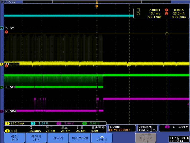Click the 2.90 V trigger level readout
Image resolution: width=190 pixels, height=143 pixels.
(183, 127)
